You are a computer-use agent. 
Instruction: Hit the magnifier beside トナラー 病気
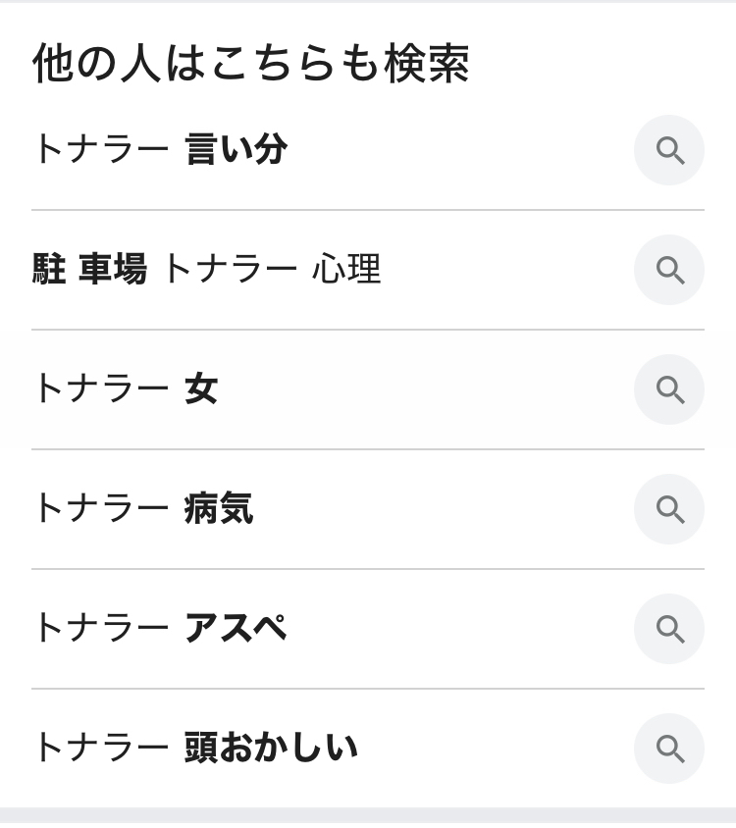[x=669, y=509]
